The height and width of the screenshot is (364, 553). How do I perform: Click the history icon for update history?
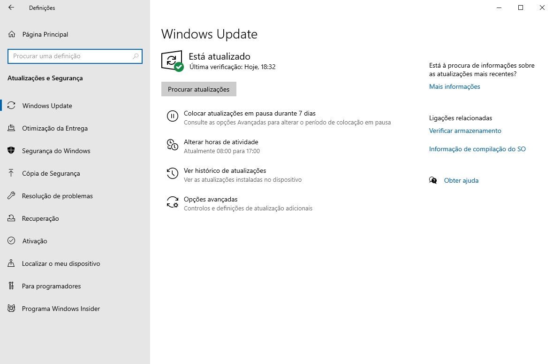pos(173,173)
